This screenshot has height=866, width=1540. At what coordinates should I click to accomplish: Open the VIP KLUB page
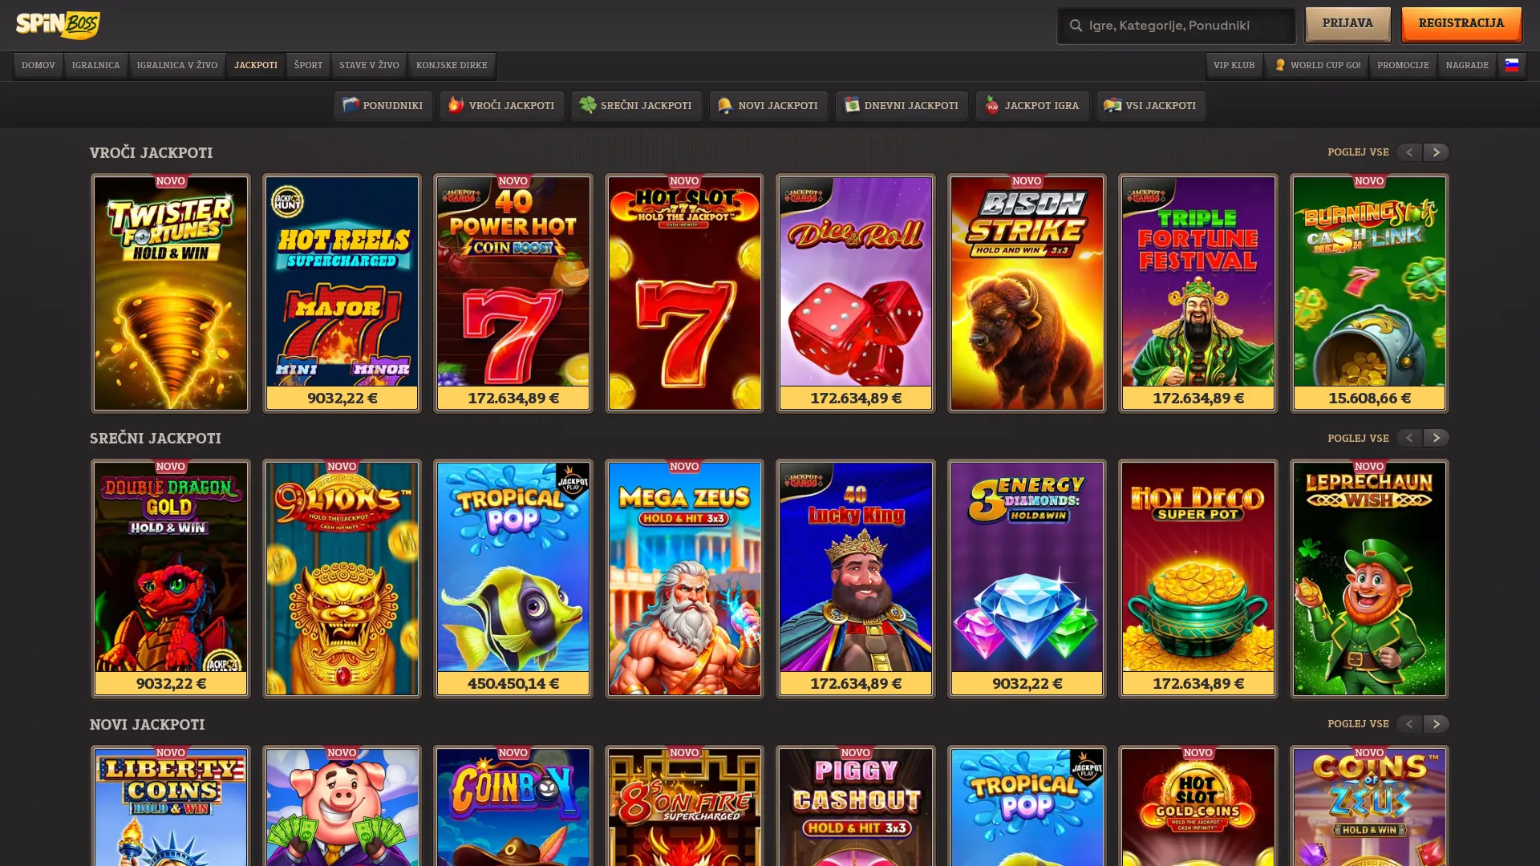coord(1234,65)
